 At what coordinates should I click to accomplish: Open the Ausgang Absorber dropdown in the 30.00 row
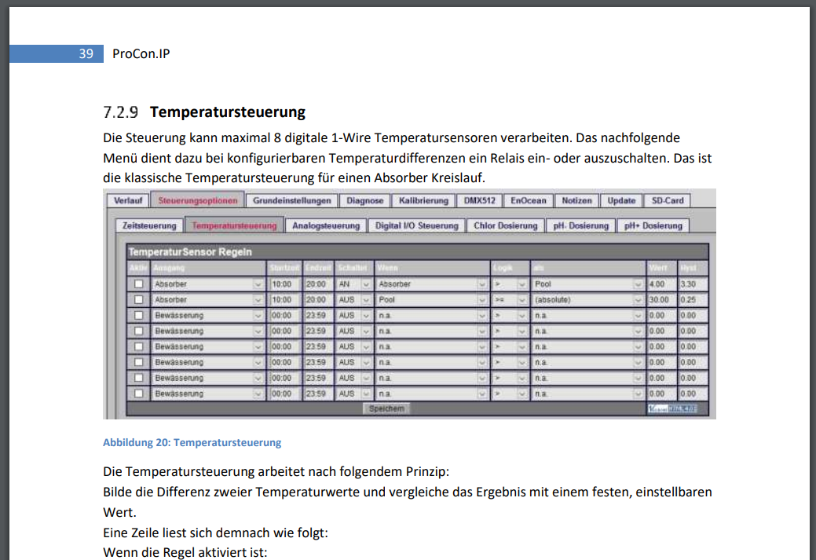tap(207, 300)
